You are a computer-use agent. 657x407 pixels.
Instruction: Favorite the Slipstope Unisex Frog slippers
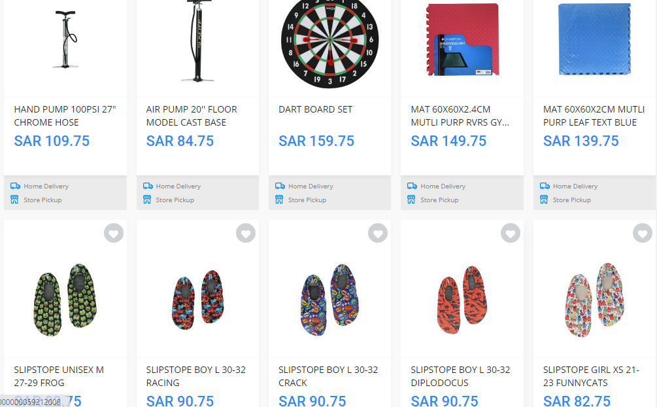tap(114, 234)
